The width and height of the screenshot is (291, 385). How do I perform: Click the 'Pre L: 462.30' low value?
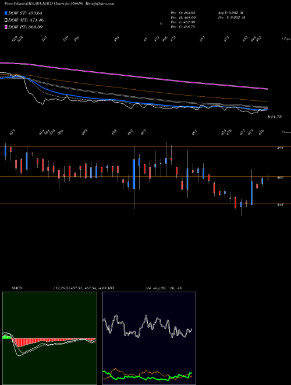tap(183, 22)
